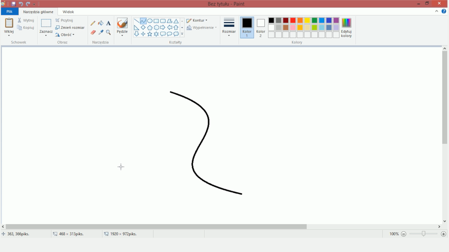This screenshot has width=449, height=252.
Task: Click the Kopiuj copy button
Action: (25, 28)
